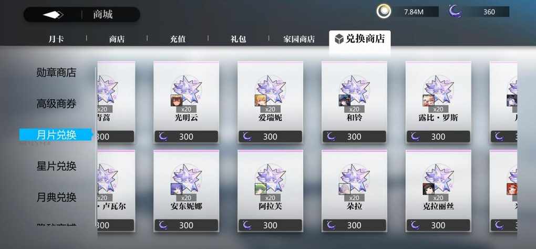
Task: Switch to the 礼包 tab
Action: tap(238, 39)
